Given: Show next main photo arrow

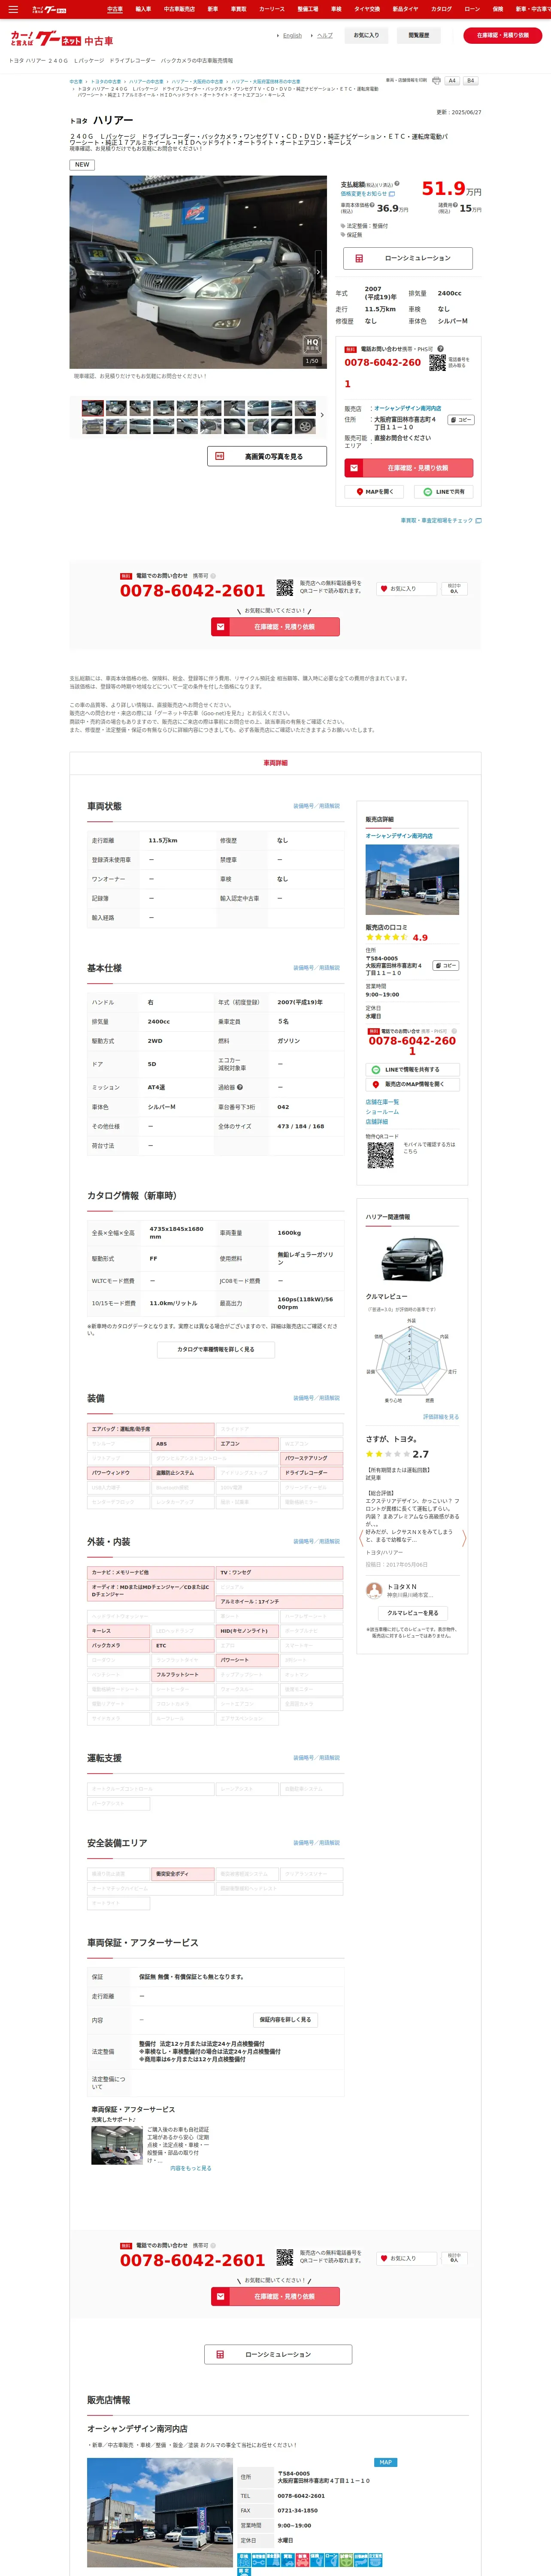Looking at the screenshot, I should (x=318, y=272).
